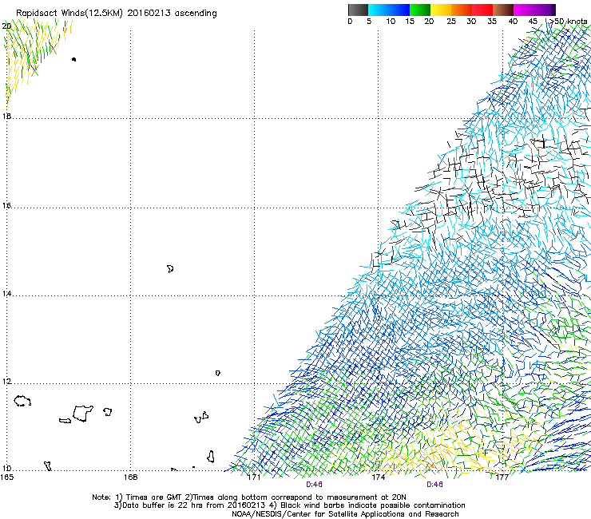Screen dimensions: 591x519
Task: Click the legend value '40'
Action: 513,22
